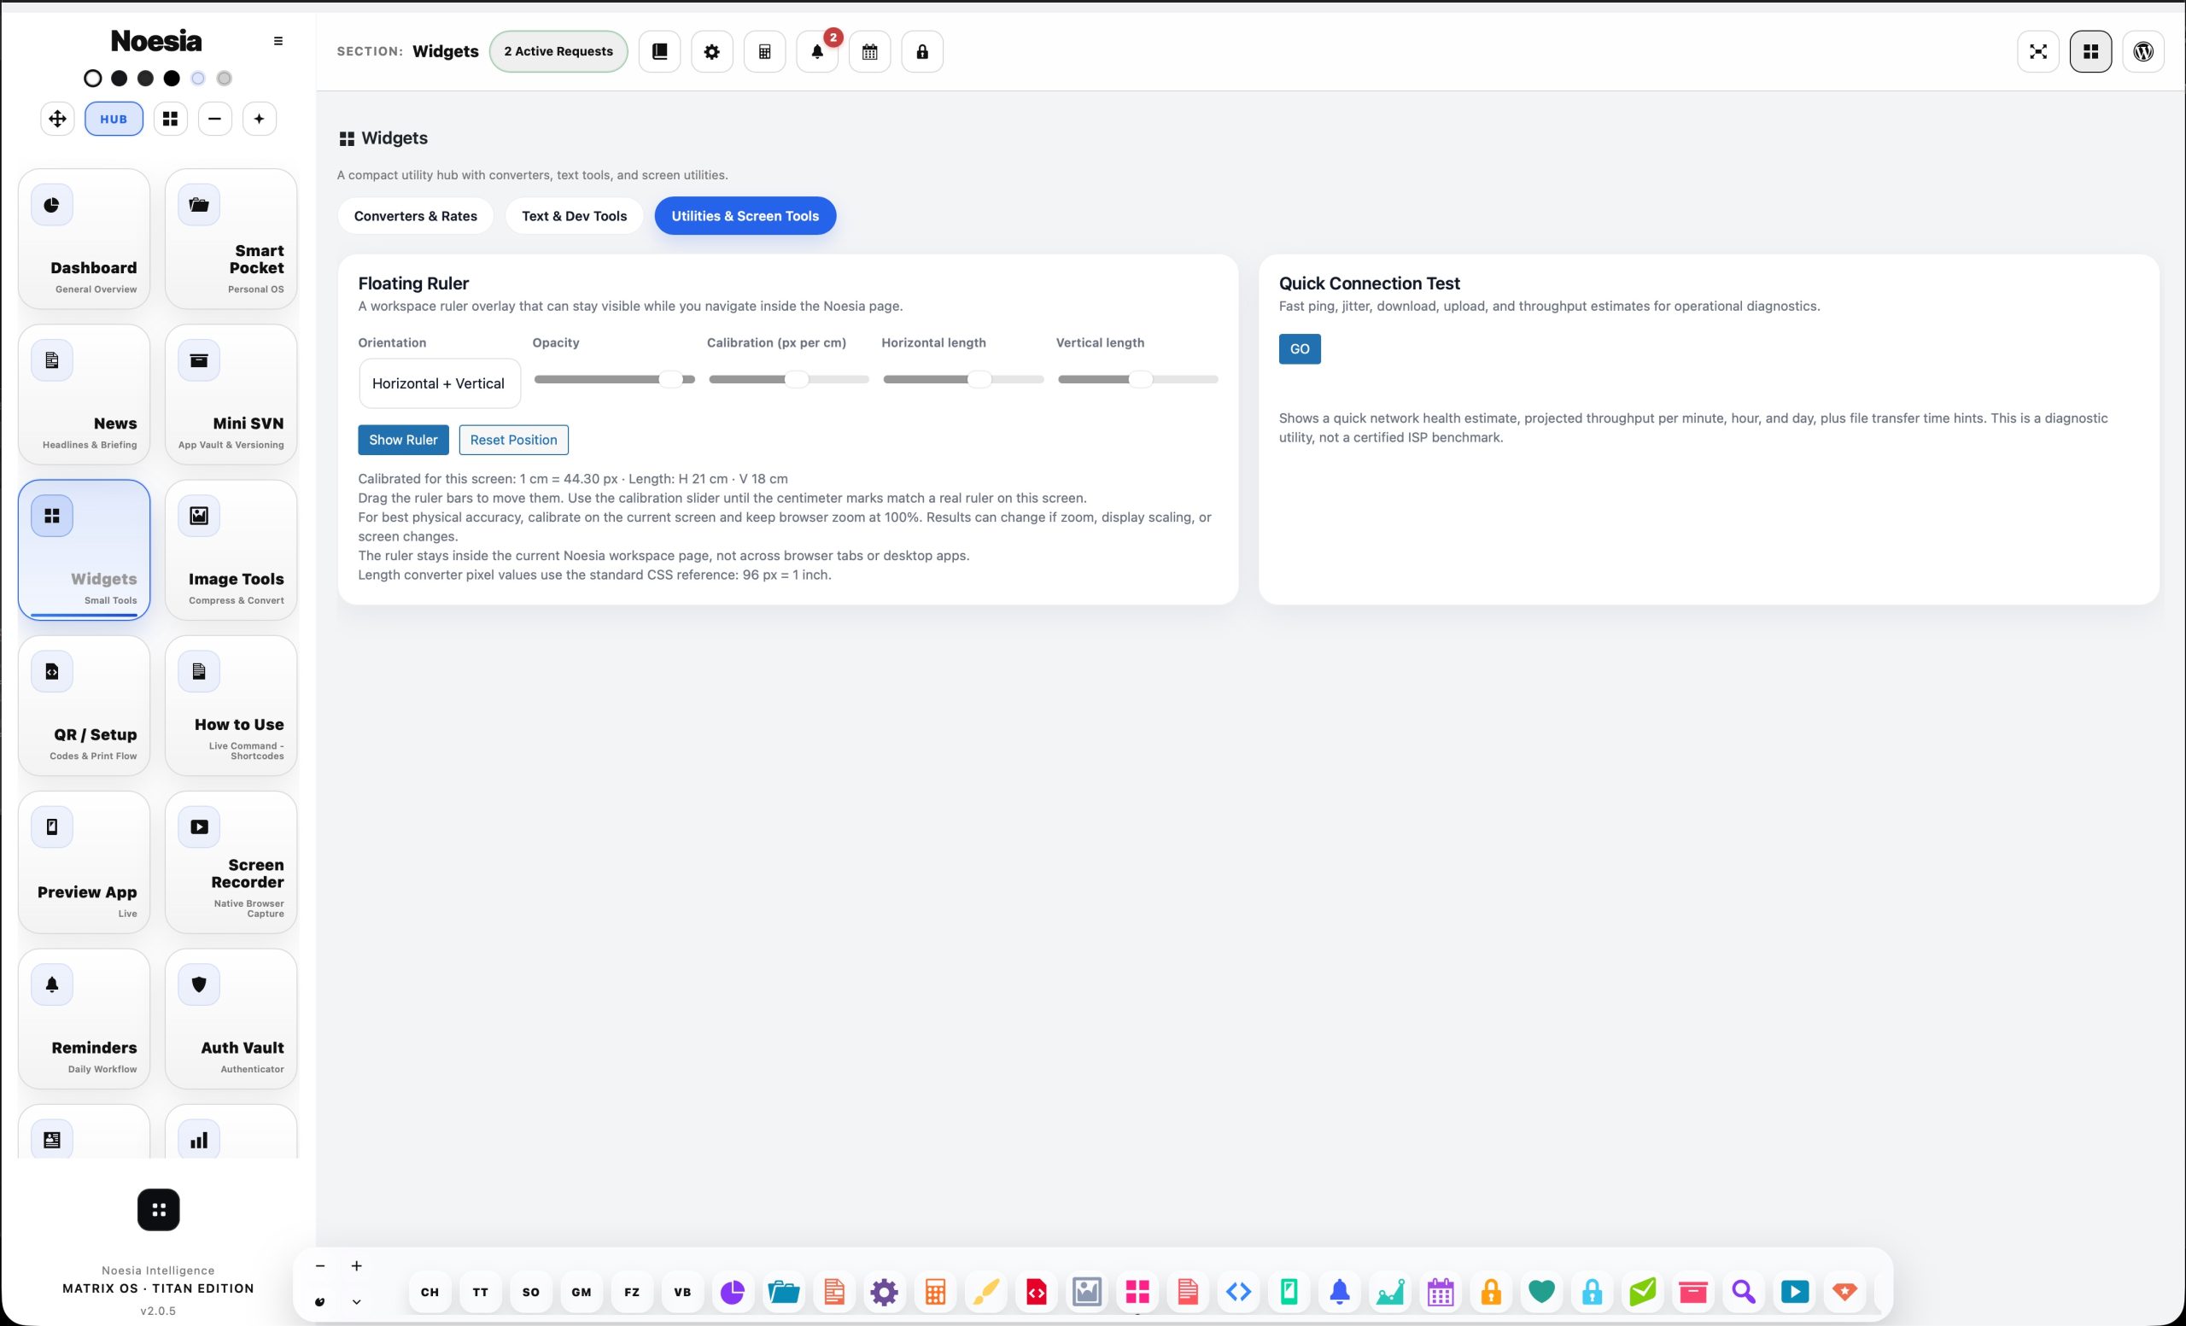This screenshot has height=1326, width=2186.
Task: Toggle fullscreen expand icon at top right
Action: point(2037,51)
